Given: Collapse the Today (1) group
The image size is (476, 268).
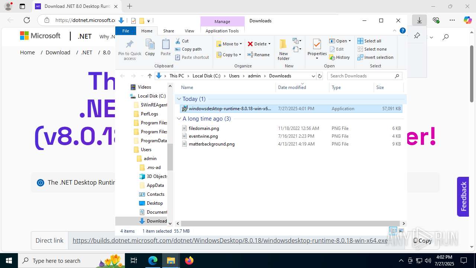Looking at the screenshot, I should 179,99.
